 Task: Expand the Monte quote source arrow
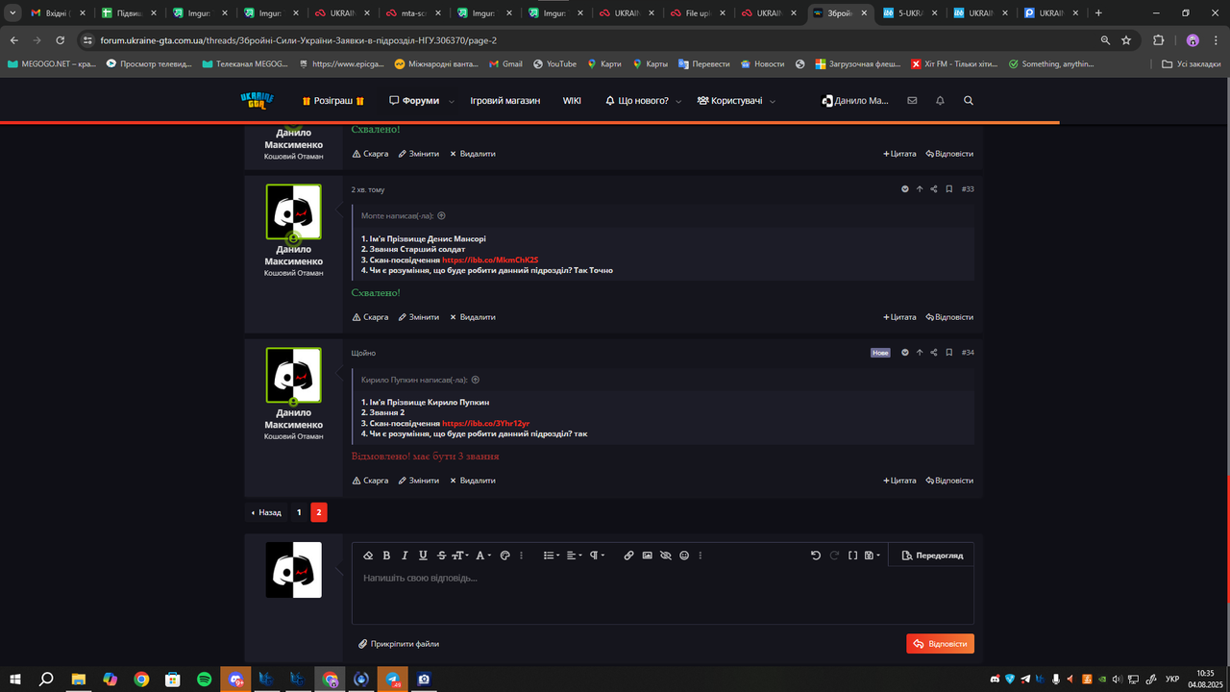click(x=441, y=216)
